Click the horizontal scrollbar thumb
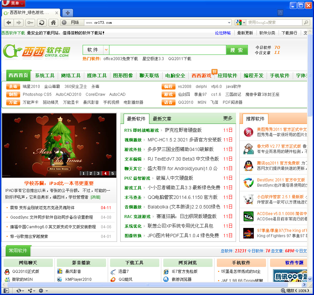Viewport: 314px width, 295px height. click(147, 284)
